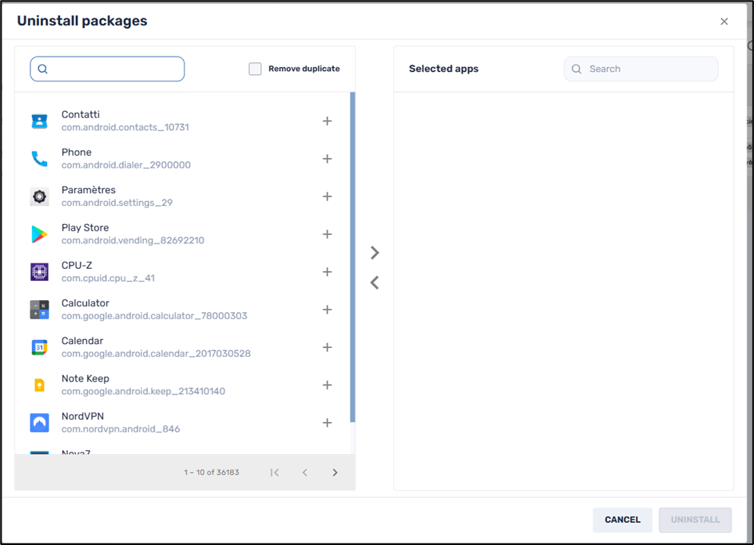Click the Cancel button
This screenshot has height=545, width=754.
622,519
